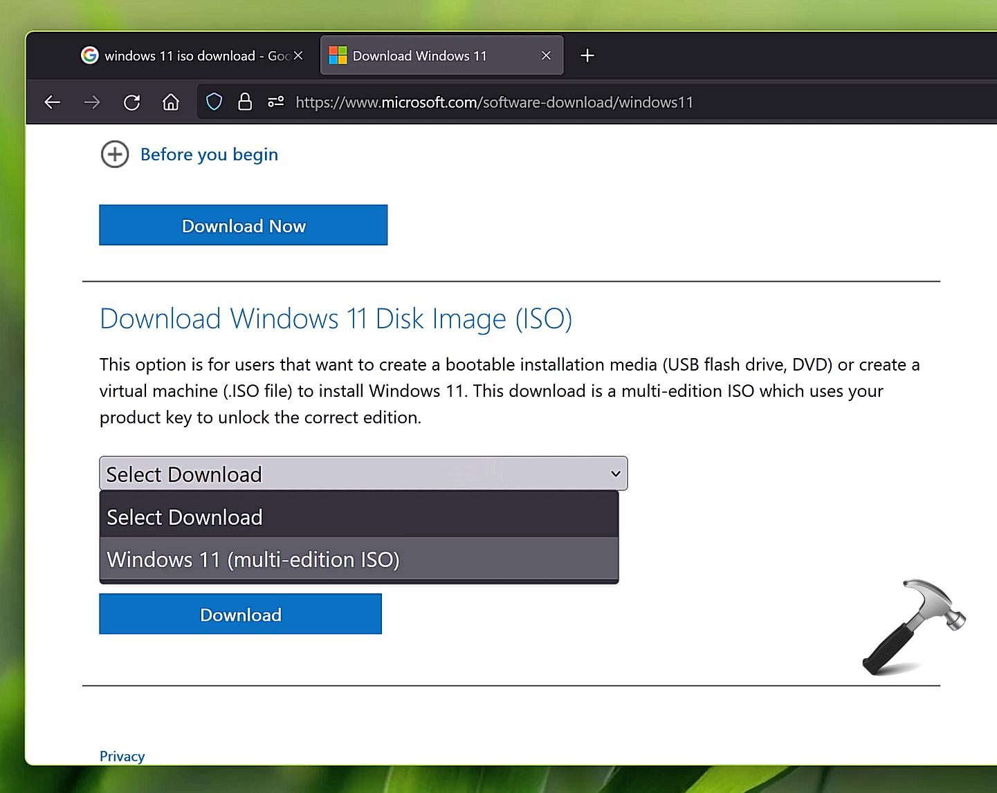The height and width of the screenshot is (793, 997).
Task: Open the tracking protection shield icon
Action: (x=214, y=102)
